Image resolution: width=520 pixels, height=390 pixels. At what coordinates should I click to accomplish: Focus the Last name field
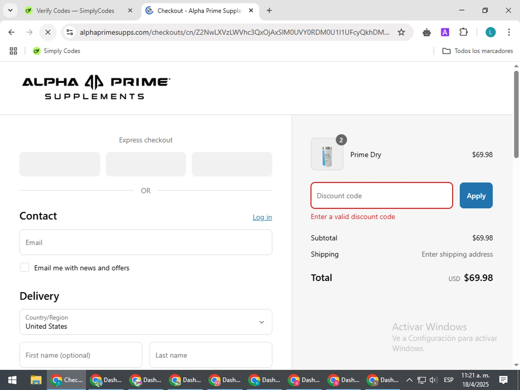[211, 355]
